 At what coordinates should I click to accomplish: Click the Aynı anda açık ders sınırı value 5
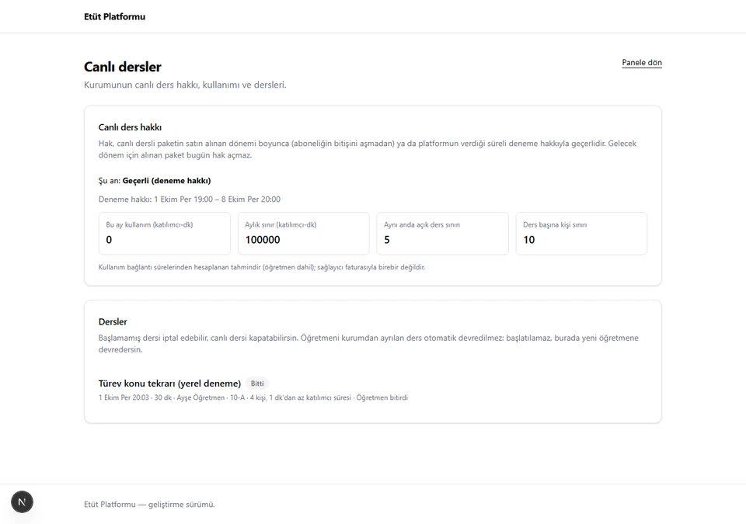pyautogui.click(x=387, y=240)
